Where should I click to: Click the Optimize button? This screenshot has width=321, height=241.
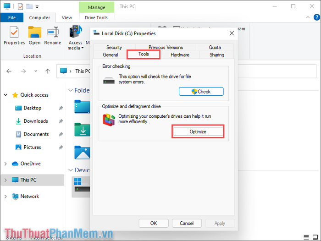[x=198, y=132]
